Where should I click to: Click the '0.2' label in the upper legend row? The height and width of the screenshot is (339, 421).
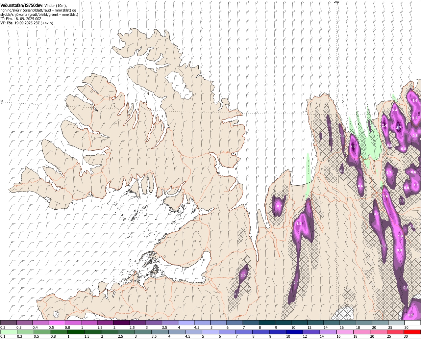pos(3,327)
